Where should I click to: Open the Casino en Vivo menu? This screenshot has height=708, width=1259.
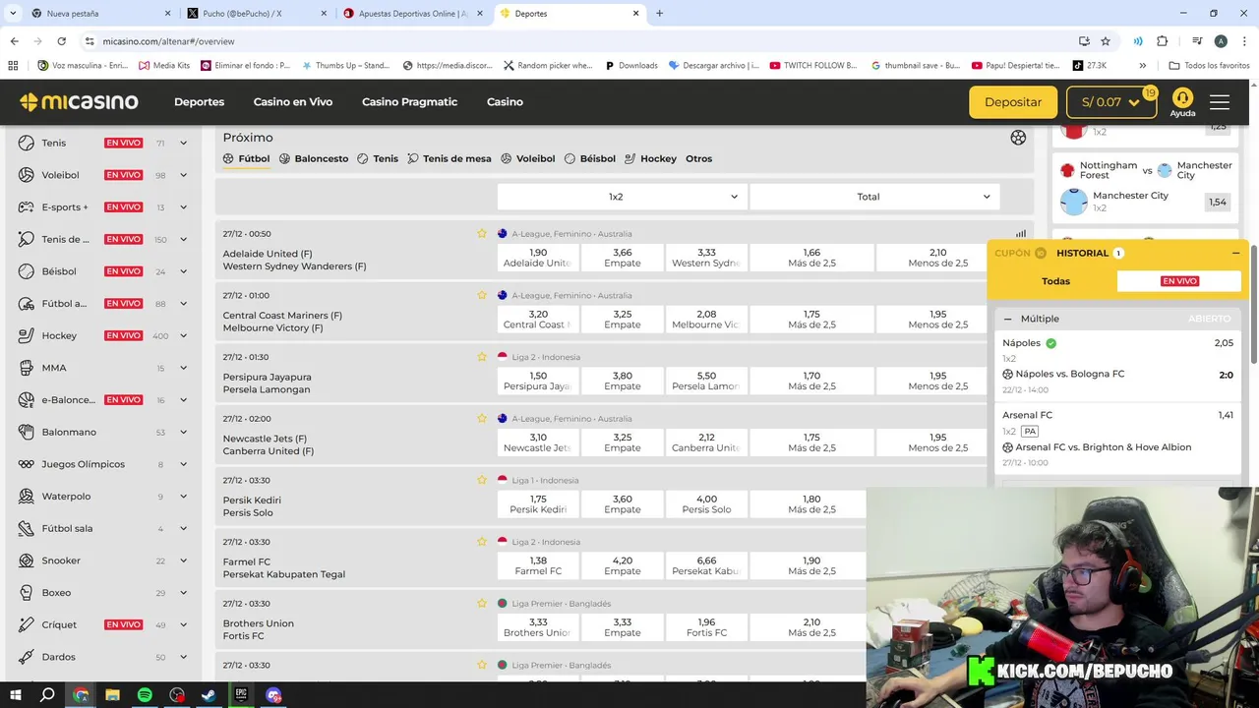(293, 102)
